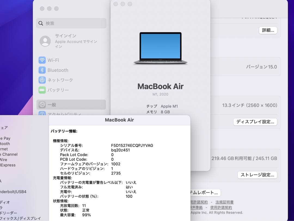294x221 pixels.
Task: Select グラフィックス/ディスプレイ category
Action: click(x=19, y=218)
